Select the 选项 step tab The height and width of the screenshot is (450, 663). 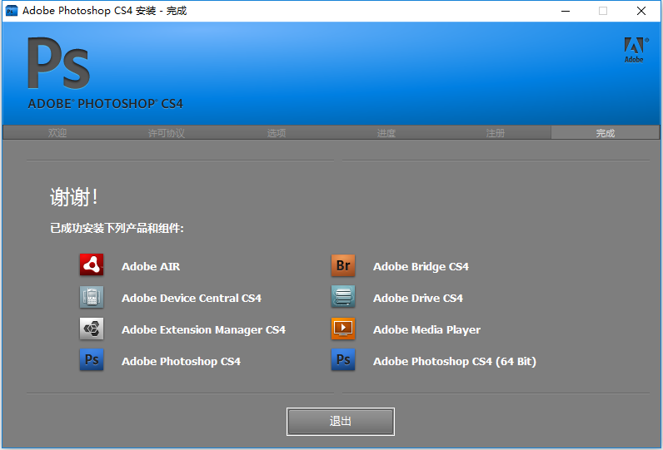click(x=277, y=133)
